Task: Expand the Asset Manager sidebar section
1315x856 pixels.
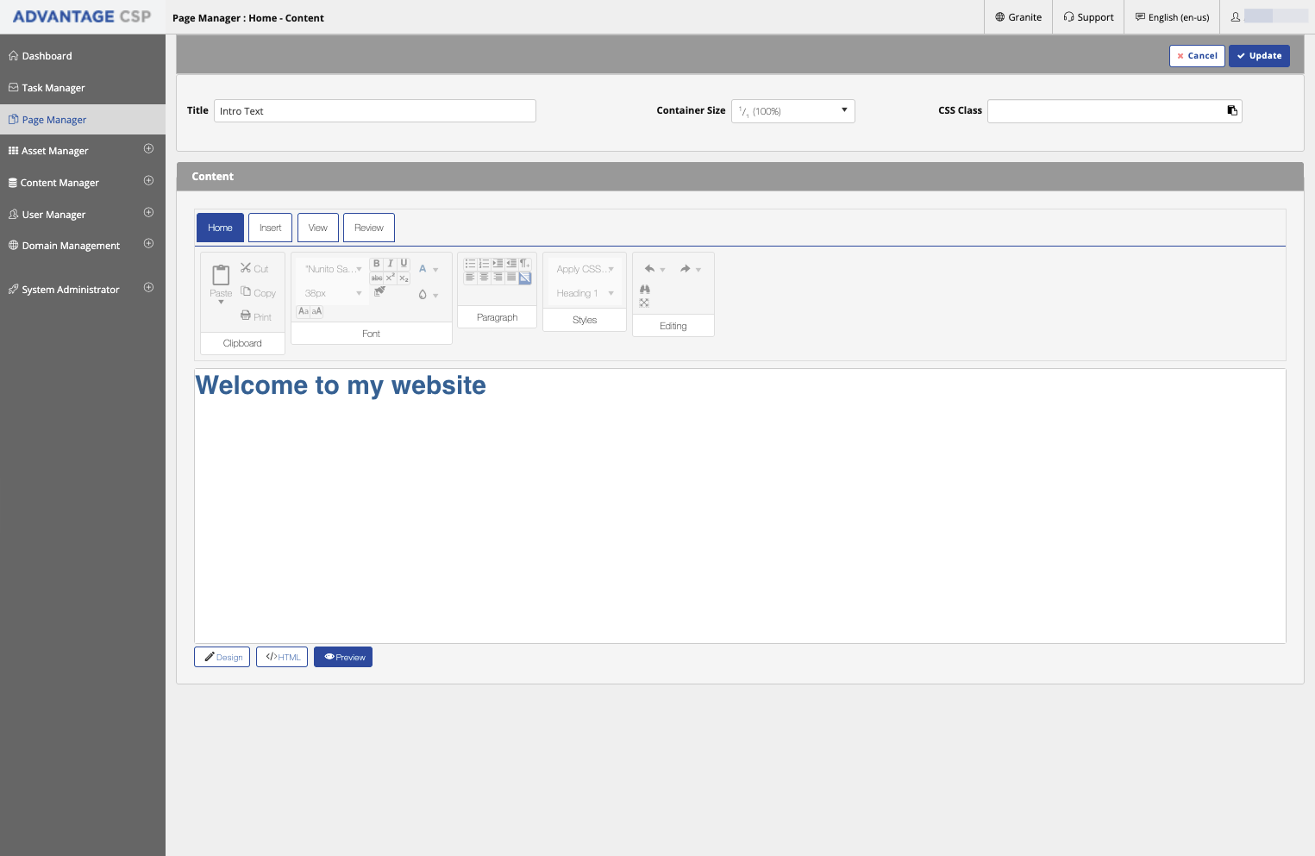Action: 148,149
